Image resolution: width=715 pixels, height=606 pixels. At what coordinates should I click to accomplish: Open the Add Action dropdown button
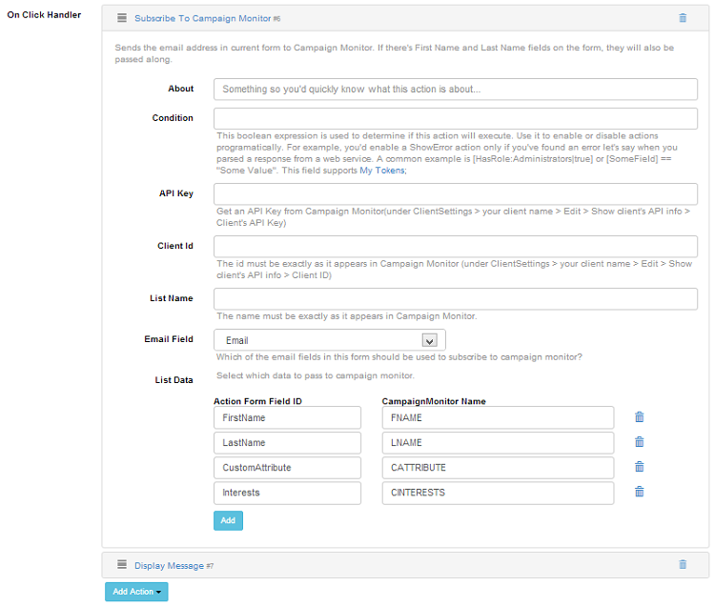pos(136,592)
